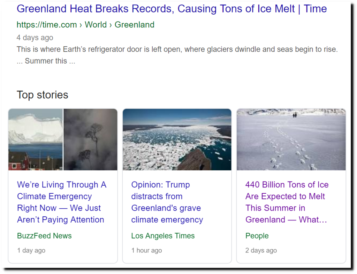Click the word Greenland in the green breadcrumb

pos(134,25)
